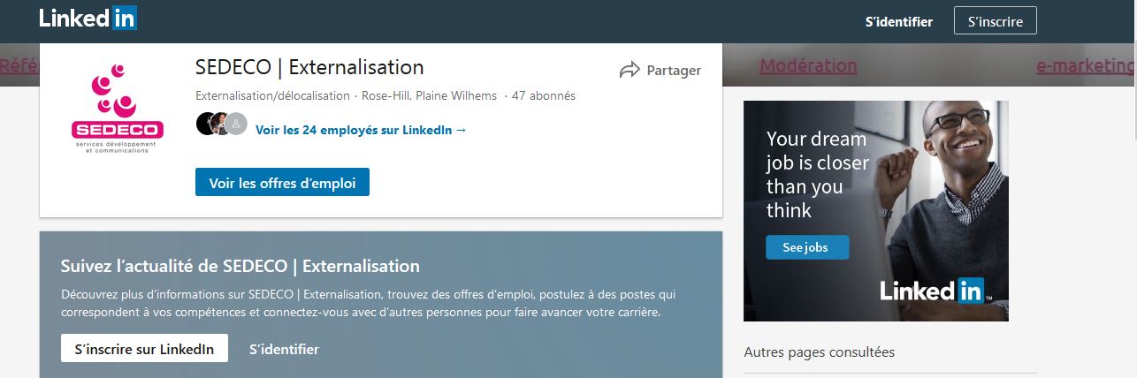Open Voir les 24 employés sur LinkedIn

click(x=361, y=130)
